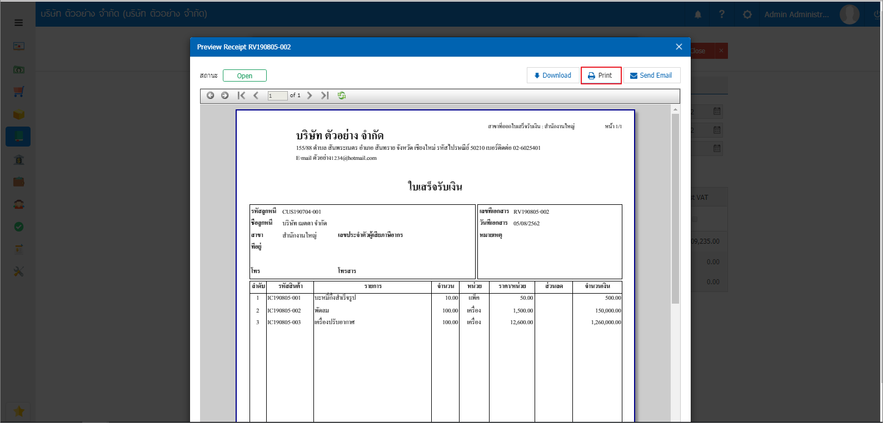Jump to the last page of report
883x423 pixels.
[325, 95]
